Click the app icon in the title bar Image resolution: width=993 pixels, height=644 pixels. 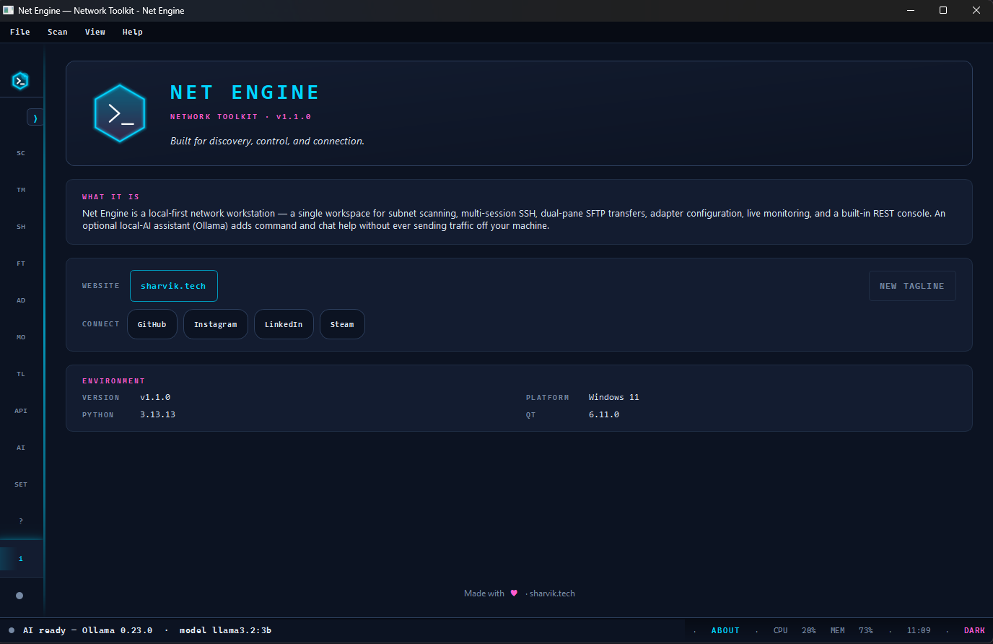point(9,10)
